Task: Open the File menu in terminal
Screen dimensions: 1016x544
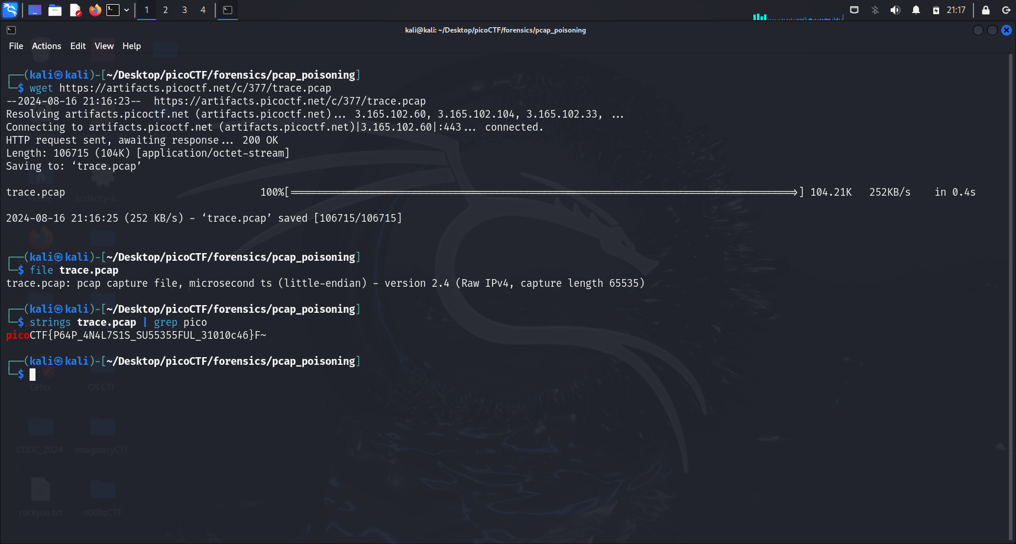Action: pyautogui.click(x=16, y=46)
